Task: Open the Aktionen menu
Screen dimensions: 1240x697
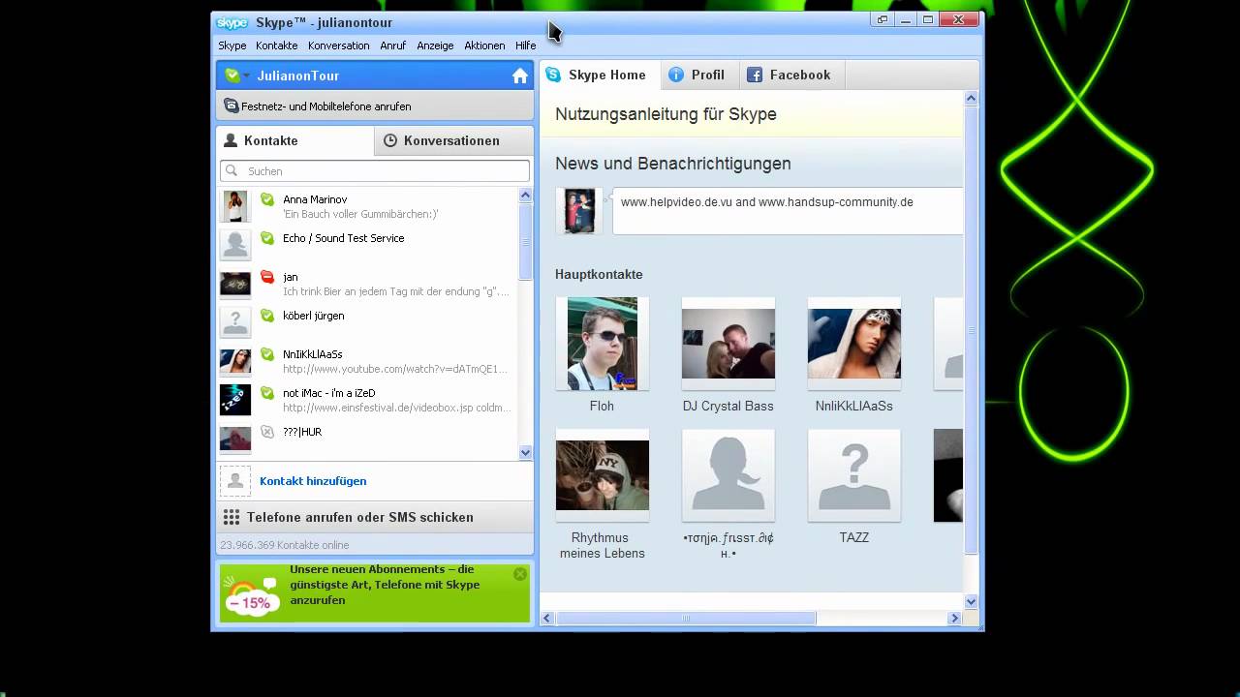Action: tap(484, 45)
